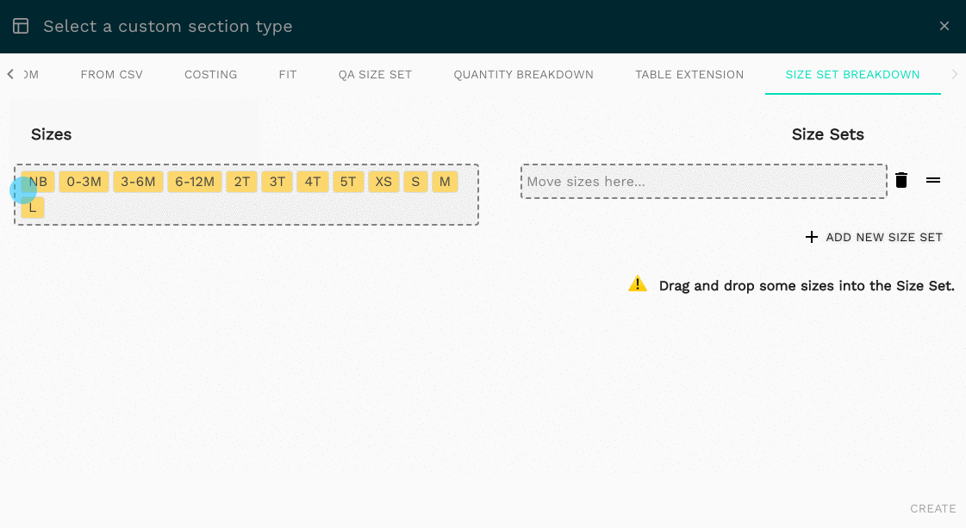Go to the QA Size Set tab
Screen dimensions: 966x528
tap(375, 75)
